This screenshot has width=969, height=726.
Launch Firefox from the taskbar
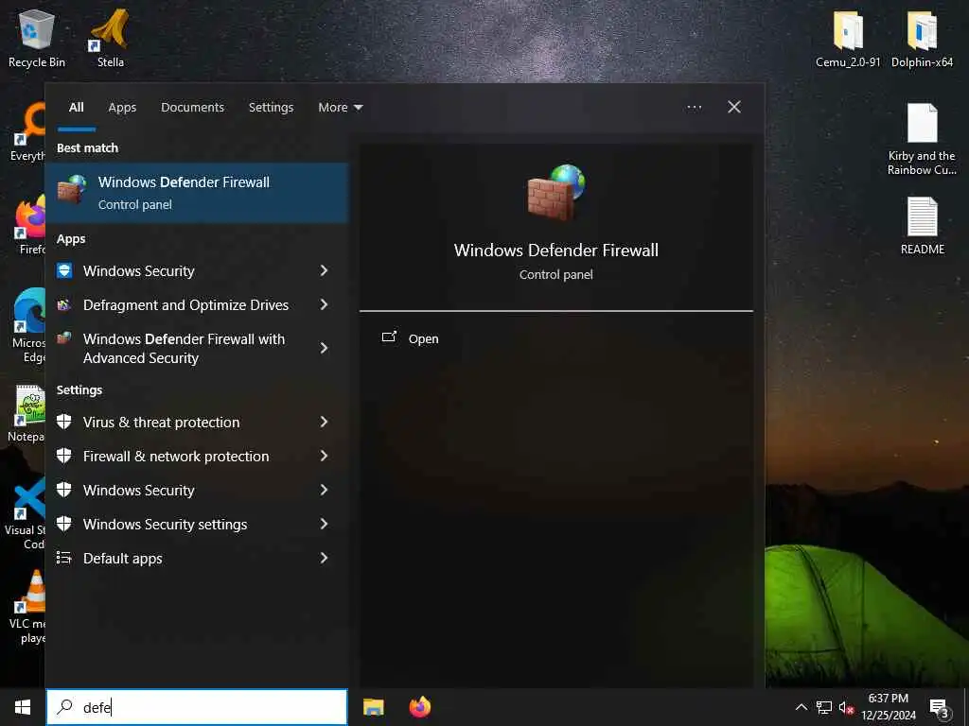click(x=419, y=707)
